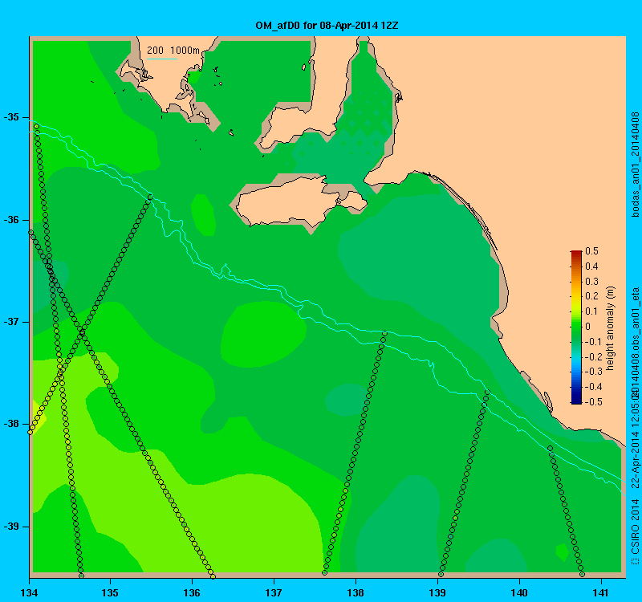Image resolution: width=642 pixels, height=602 pixels.
Task: Click colorbar value -0.5
Action: point(593,402)
